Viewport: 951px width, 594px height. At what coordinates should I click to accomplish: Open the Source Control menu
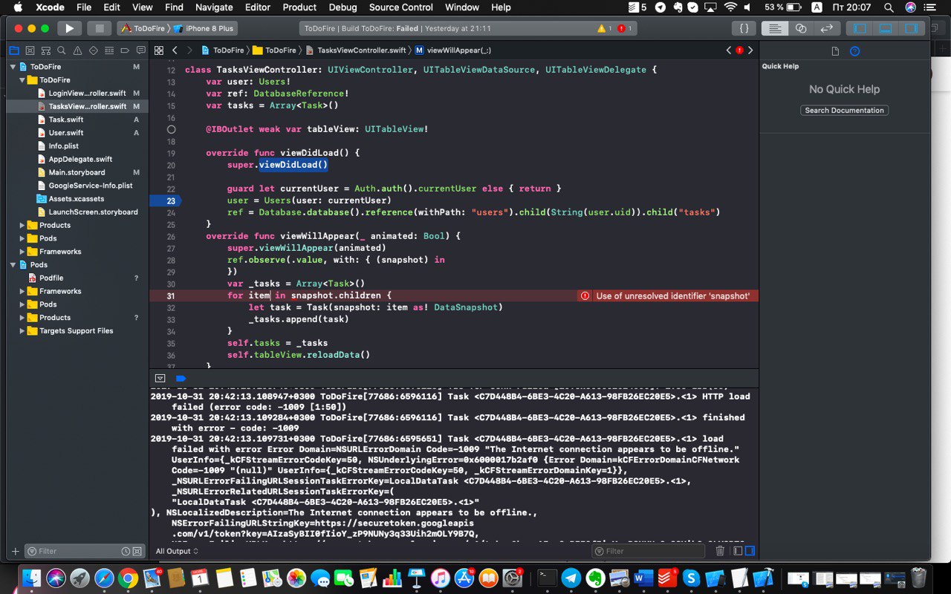(x=400, y=7)
